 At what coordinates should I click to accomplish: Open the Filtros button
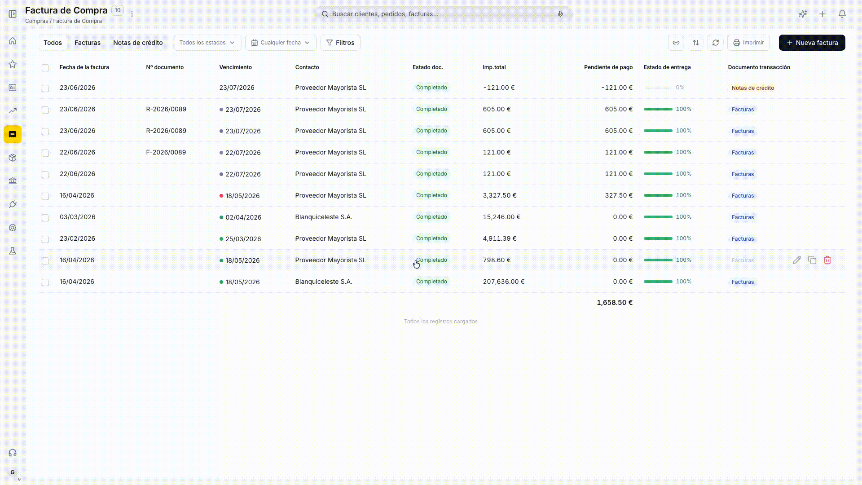tap(340, 43)
